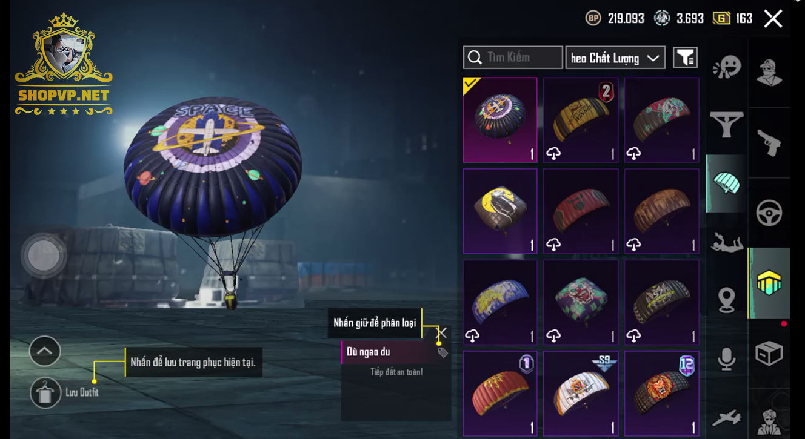Select the map pin marker icon
The width and height of the screenshot is (805, 439).
click(726, 300)
